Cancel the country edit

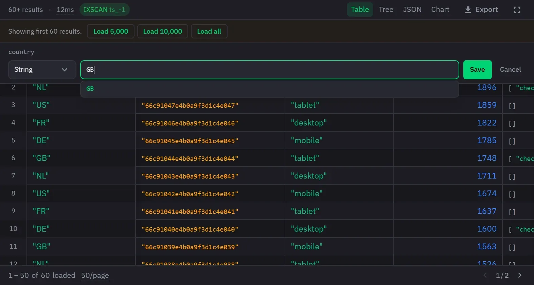point(510,69)
